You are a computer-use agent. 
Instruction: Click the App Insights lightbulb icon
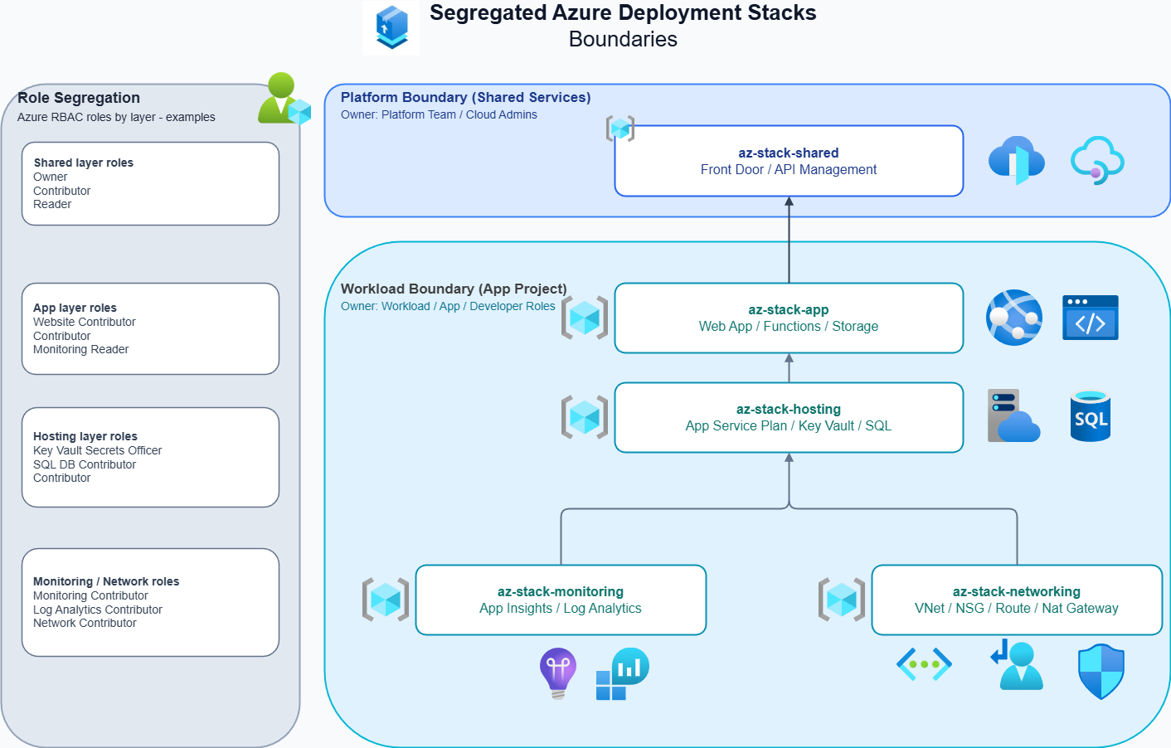point(557,673)
